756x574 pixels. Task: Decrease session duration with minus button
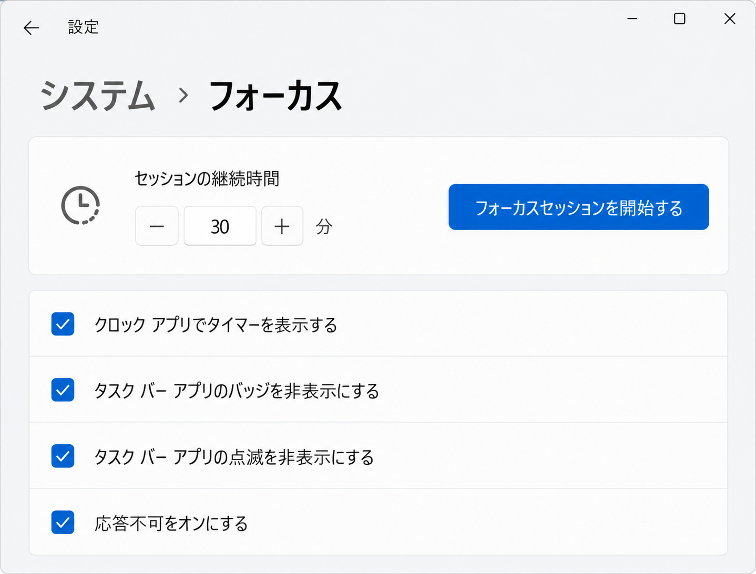pos(157,226)
